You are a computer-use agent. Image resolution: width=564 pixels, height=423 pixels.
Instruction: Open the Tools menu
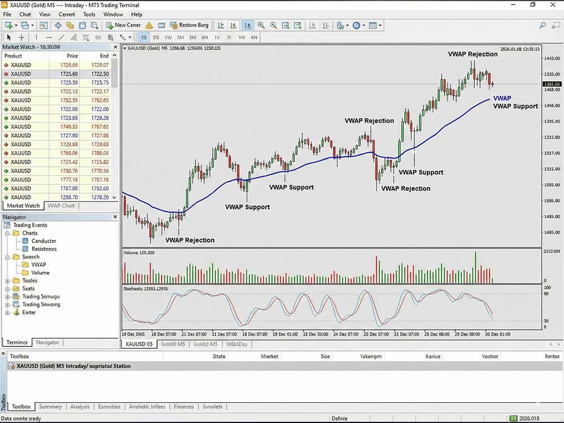coord(89,15)
